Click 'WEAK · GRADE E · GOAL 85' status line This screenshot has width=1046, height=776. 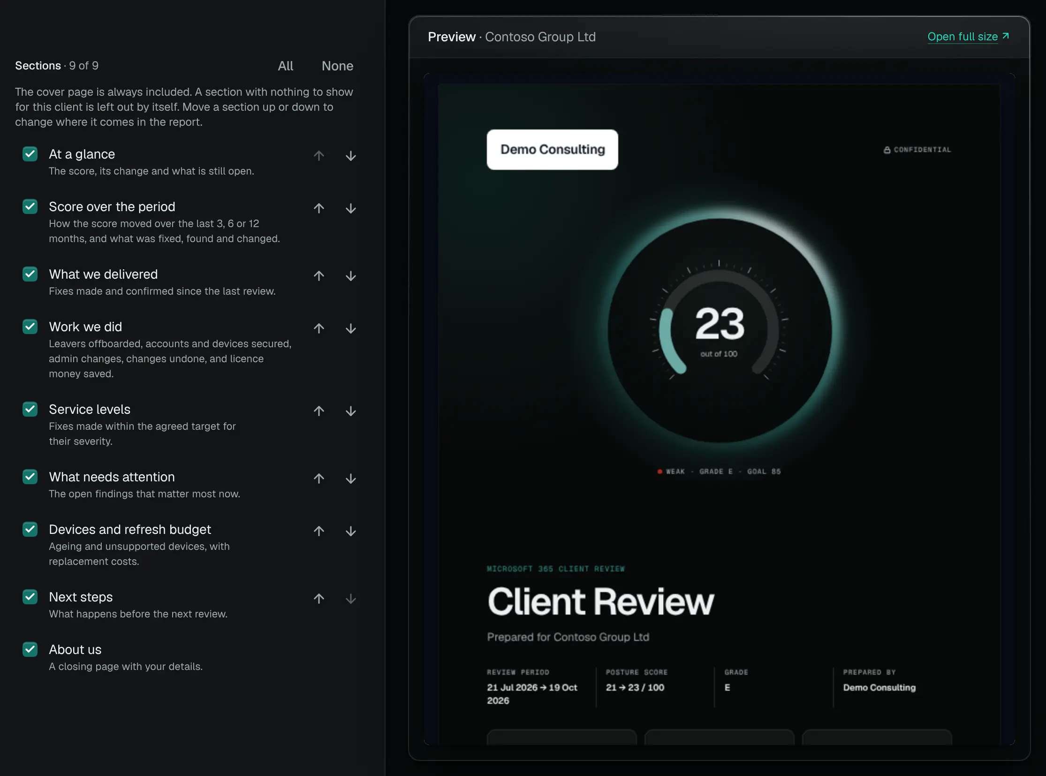click(x=719, y=471)
